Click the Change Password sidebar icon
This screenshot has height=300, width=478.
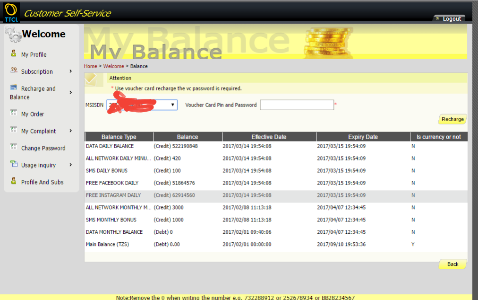click(14, 147)
